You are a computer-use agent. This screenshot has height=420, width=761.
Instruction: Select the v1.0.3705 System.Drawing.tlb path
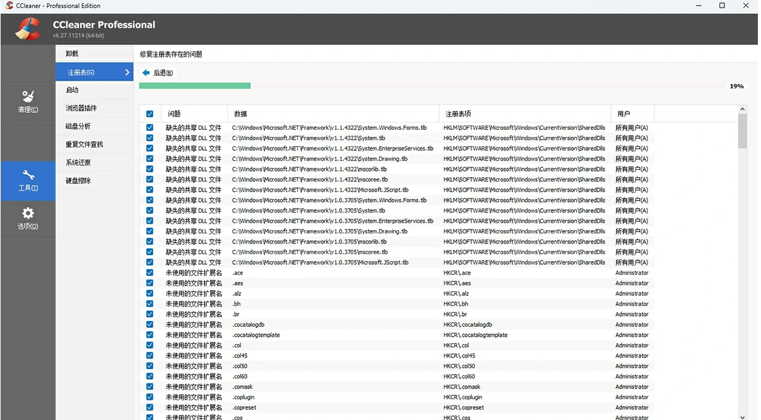coord(320,231)
